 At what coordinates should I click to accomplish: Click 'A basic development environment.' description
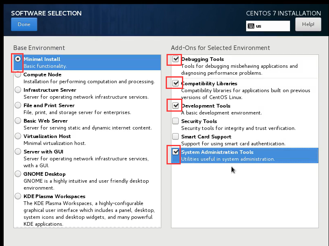tap(221, 113)
